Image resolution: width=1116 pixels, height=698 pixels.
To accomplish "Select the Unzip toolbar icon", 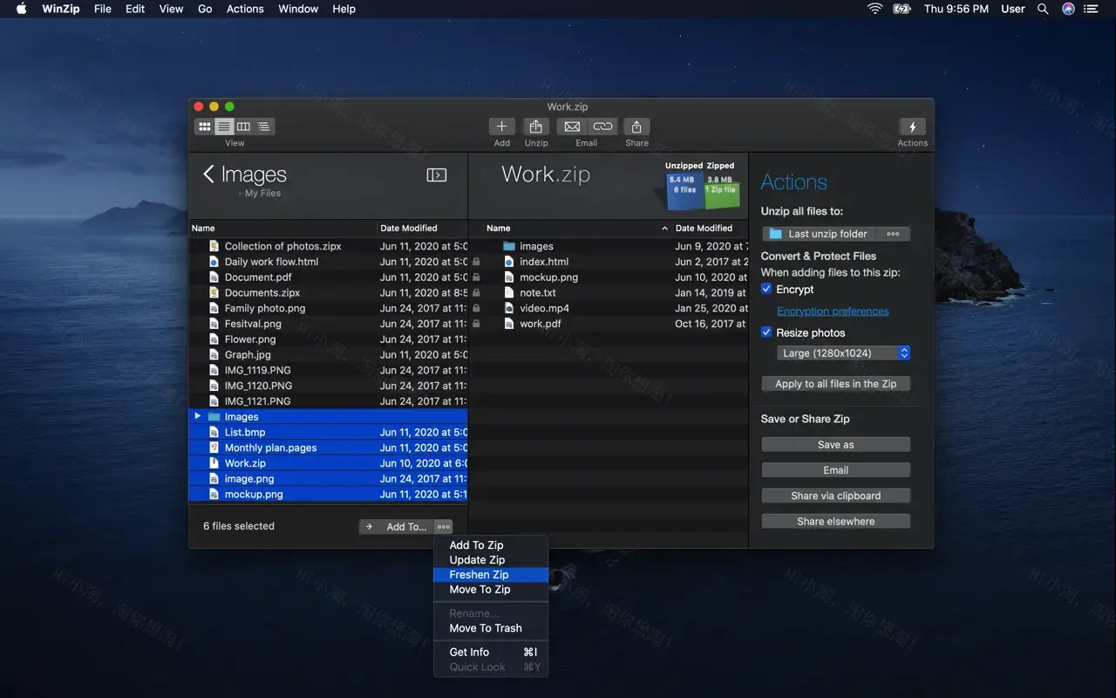I will 535,127.
